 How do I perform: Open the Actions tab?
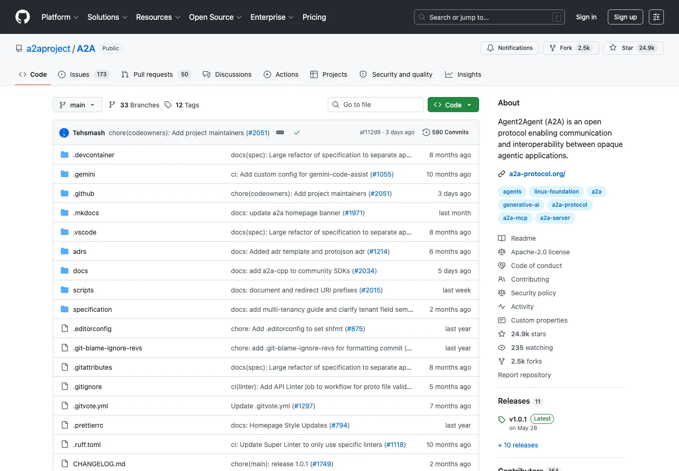click(281, 74)
